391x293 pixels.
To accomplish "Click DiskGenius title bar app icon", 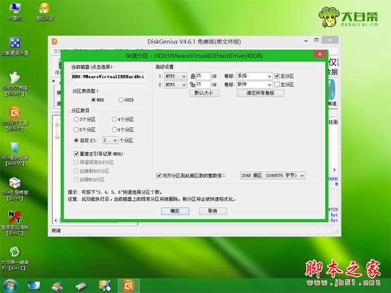I will point(55,42).
